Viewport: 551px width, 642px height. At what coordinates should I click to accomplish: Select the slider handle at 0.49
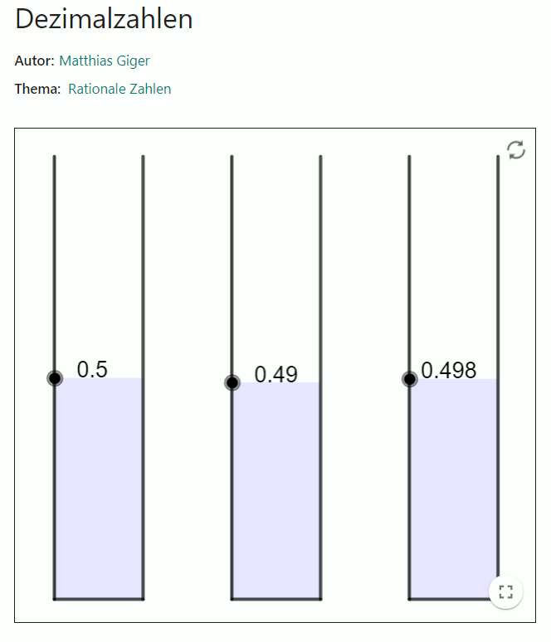[232, 382]
